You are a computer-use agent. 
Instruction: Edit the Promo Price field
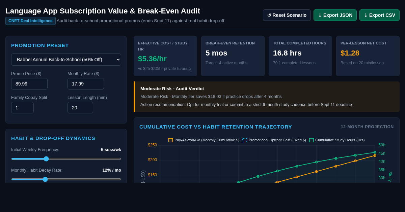tap(29, 84)
